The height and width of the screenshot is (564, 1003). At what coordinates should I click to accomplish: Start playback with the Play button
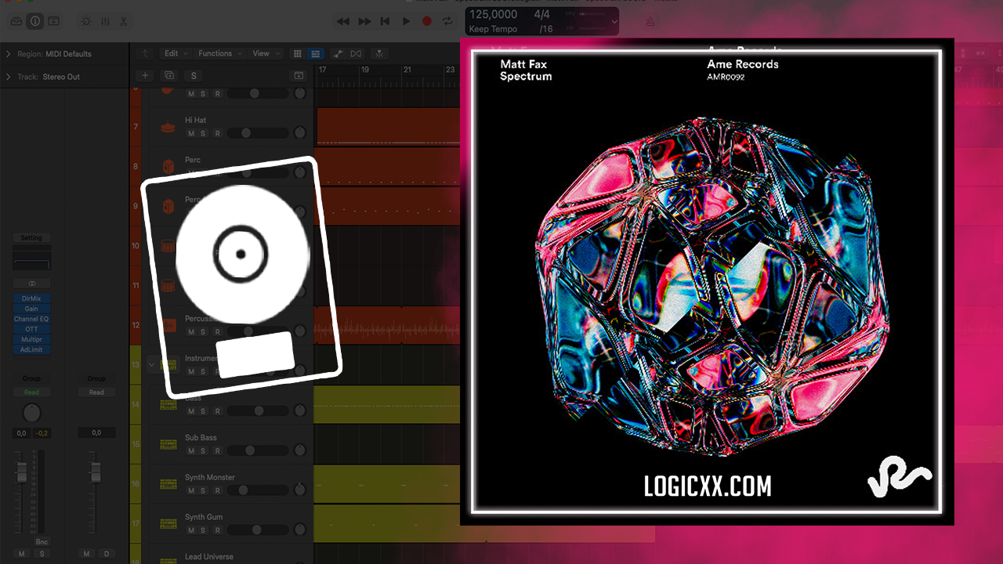(x=406, y=21)
